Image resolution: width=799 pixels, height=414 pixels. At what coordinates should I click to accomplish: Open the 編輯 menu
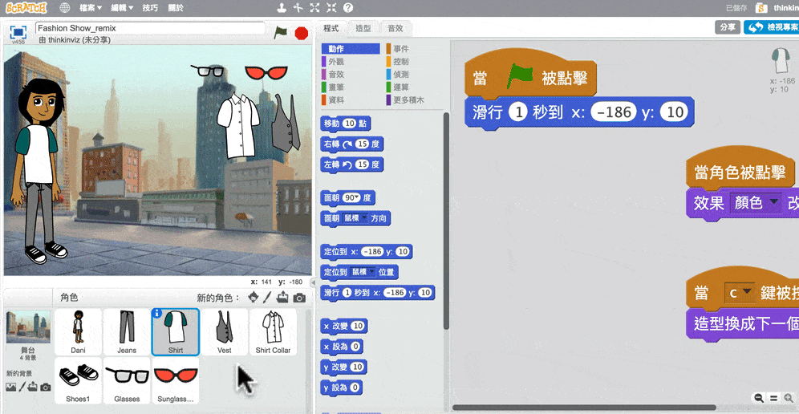pos(123,8)
